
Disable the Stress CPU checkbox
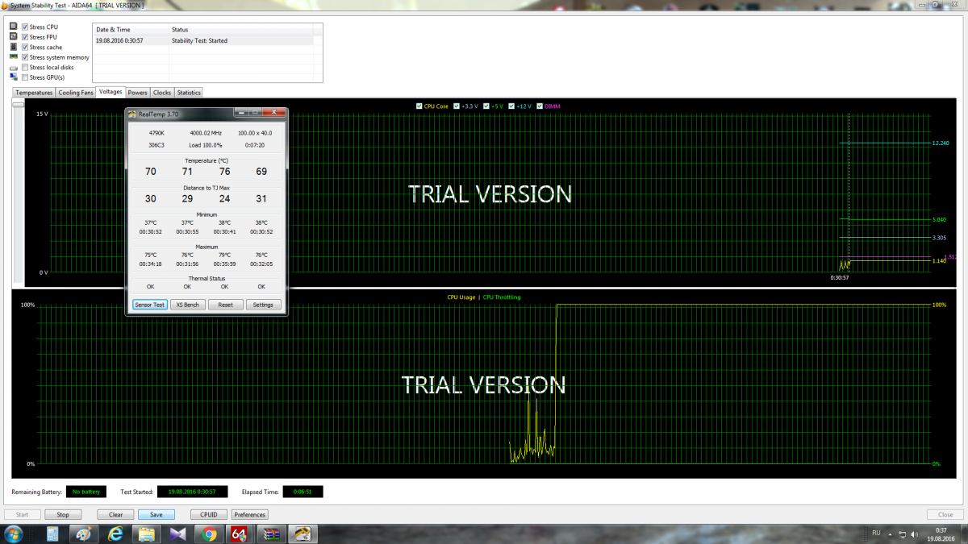25,27
